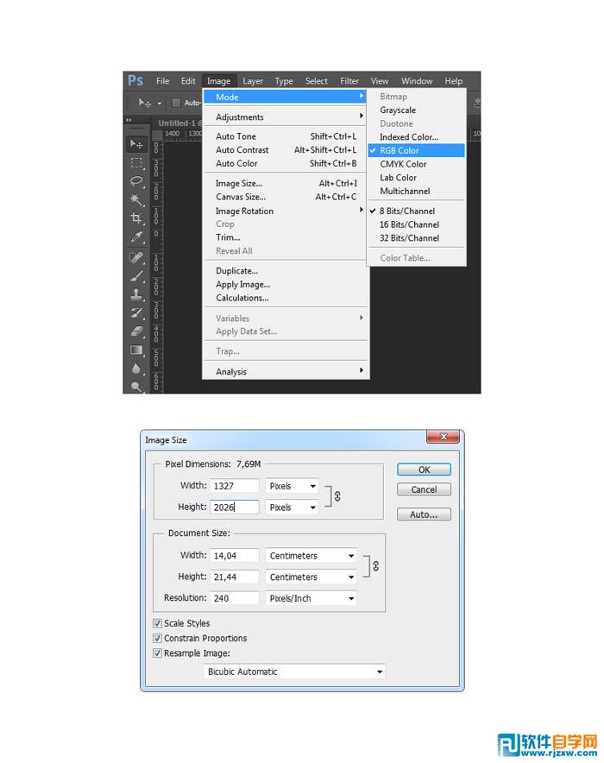The width and height of the screenshot is (604, 763).
Task: Choose Image Size menu entry
Action: (x=286, y=184)
